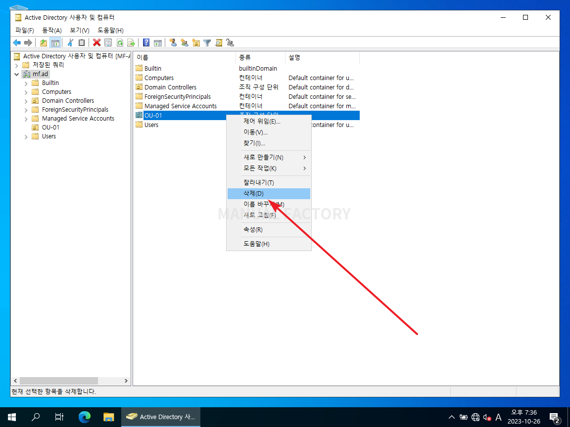
Task: Sort by the 이름 column header
Action: (185, 57)
